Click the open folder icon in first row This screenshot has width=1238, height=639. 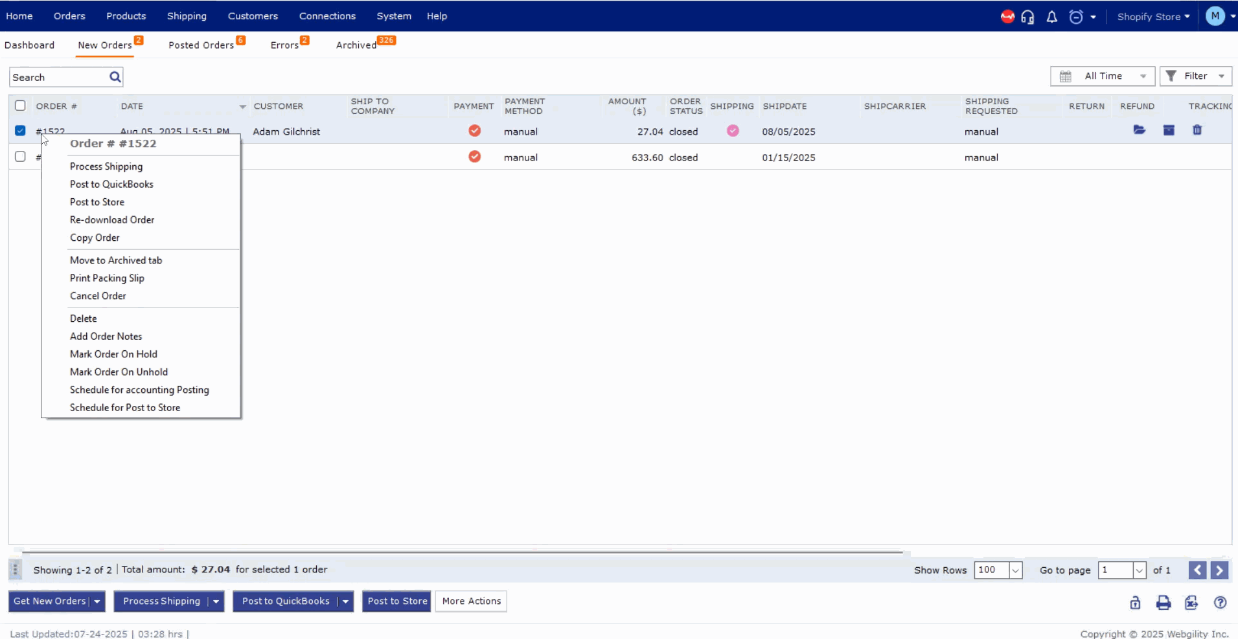click(1139, 130)
